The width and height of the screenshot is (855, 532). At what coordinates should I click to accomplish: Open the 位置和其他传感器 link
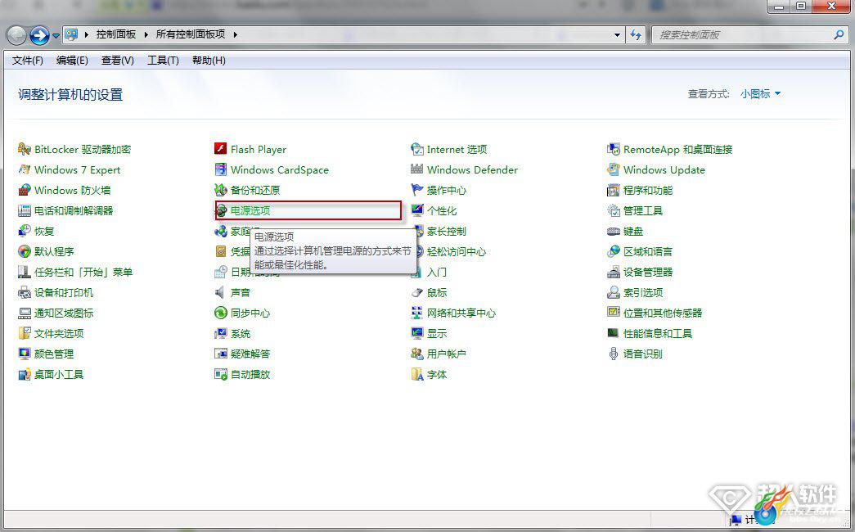coord(663,313)
